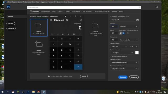Screen dimensions: 168x94
Task: Click the Photoshop Ps home logo
Action: coord(8,7)
